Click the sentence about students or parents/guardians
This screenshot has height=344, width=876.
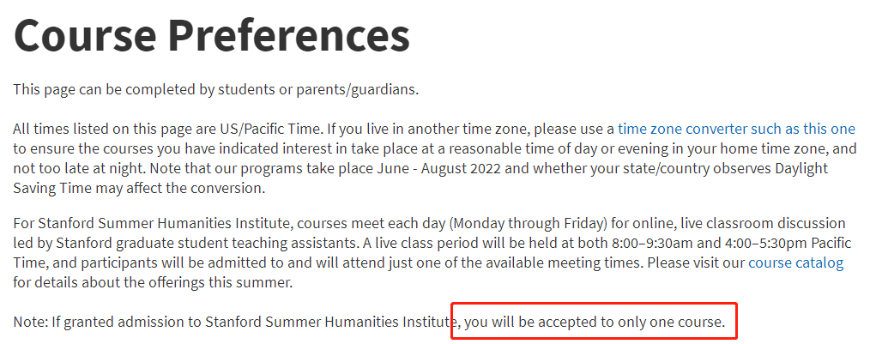(215, 89)
